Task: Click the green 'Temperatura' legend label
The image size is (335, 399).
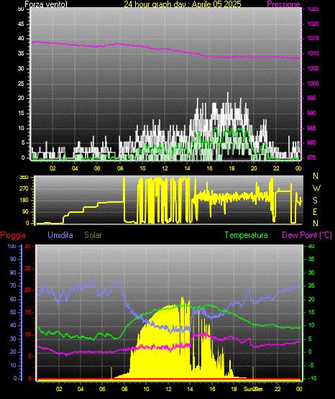Action: [246, 235]
